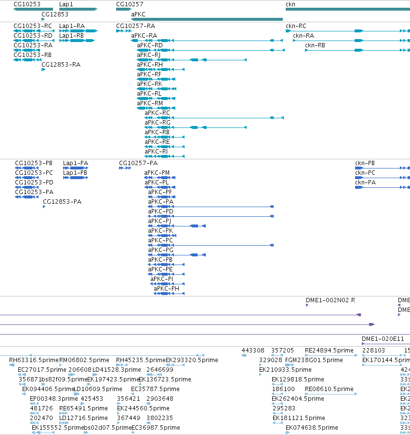The width and height of the screenshot is (410, 435).
Task: Select the CG10253-PD protein label
Action: tap(34, 182)
